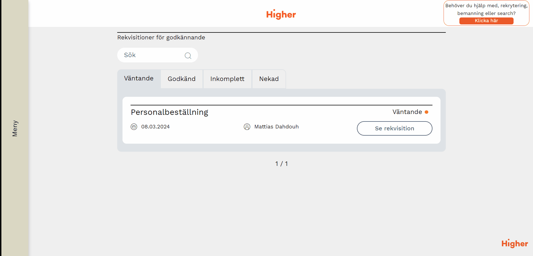Click the Higher logo in the bottom-right corner

pos(514,244)
